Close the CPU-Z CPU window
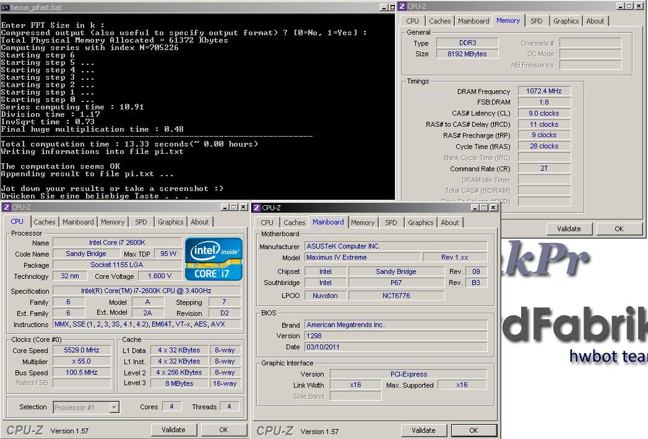Viewport: 648px width, 439px height. (243, 207)
